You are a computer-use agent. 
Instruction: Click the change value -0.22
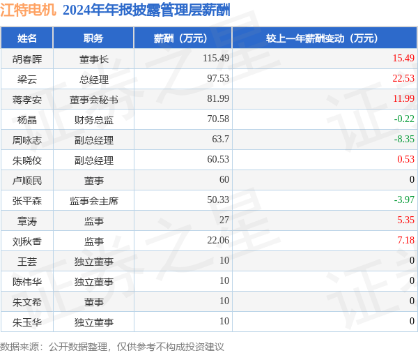(404, 119)
